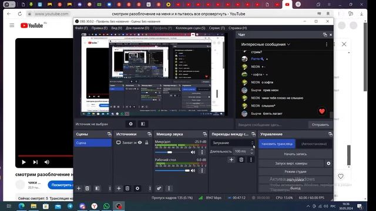
Task: Open Коллекция сцен menu
Action: 190,28
